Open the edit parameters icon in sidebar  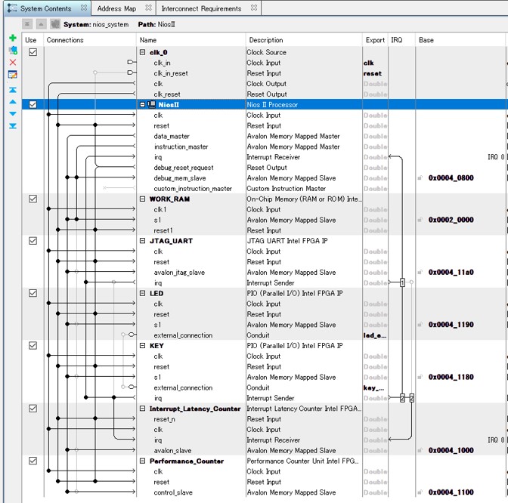[x=13, y=75]
